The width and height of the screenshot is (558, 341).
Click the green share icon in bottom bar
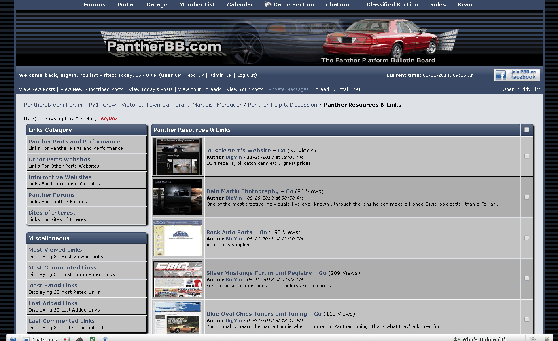tap(93, 339)
